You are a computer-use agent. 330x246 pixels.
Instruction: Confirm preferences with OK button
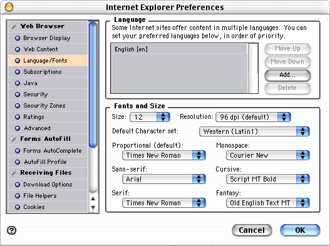pos(300,230)
